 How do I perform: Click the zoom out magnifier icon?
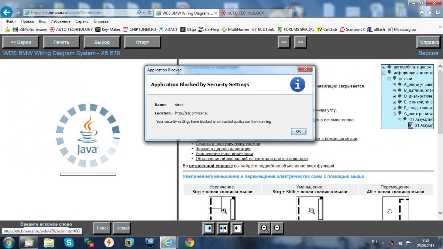tap(278, 229)
